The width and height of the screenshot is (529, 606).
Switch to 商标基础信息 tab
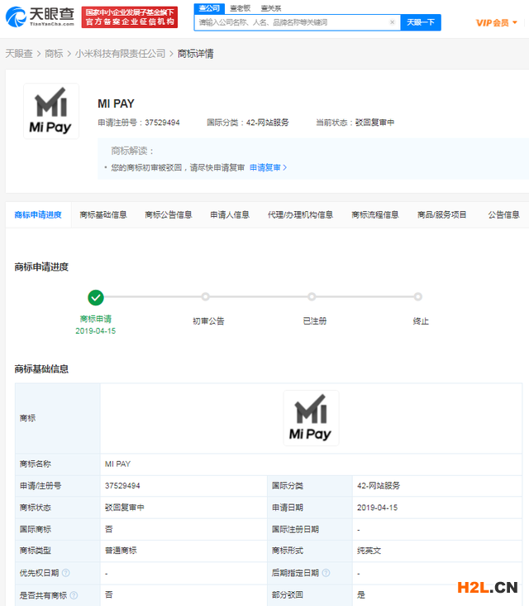point(103,214)
